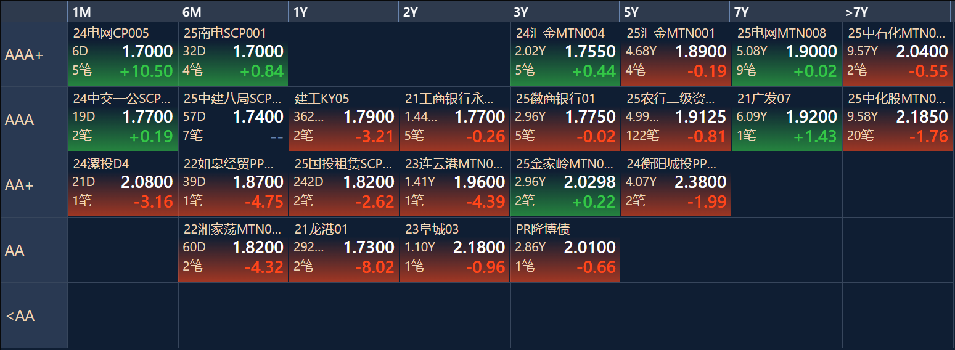
Task: Select the <AA rating row label
Action: click(34, 315)
